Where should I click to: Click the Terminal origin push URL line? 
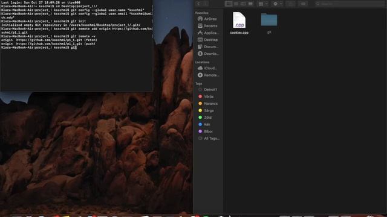(48, 44)
